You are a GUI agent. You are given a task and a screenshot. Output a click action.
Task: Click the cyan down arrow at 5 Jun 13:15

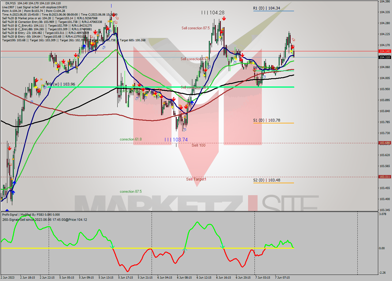112,246
